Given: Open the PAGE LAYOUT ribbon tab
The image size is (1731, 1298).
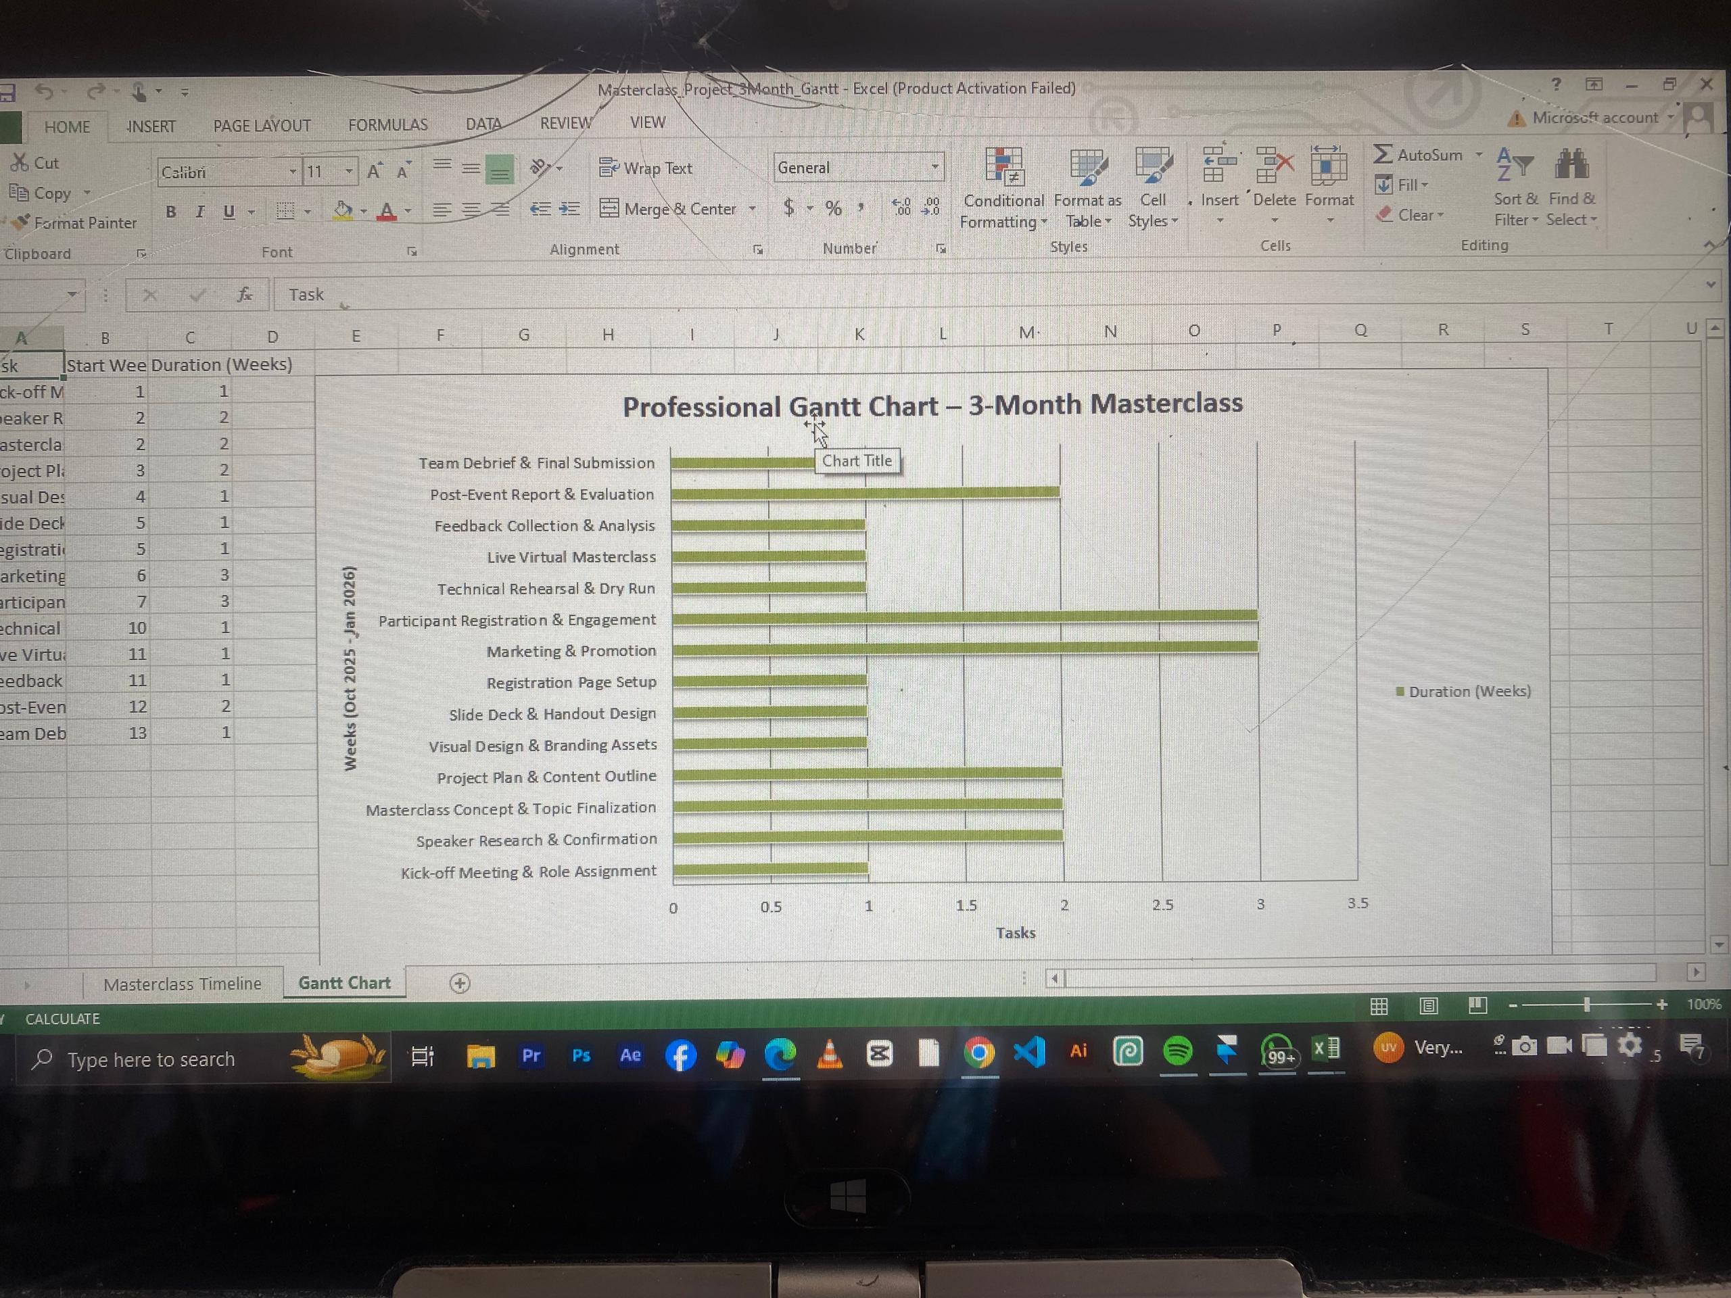Looking at the screenshot, I should [x=262, y=125].
